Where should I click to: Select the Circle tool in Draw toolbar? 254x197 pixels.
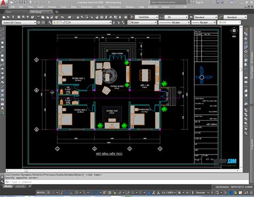coord(2,56)
